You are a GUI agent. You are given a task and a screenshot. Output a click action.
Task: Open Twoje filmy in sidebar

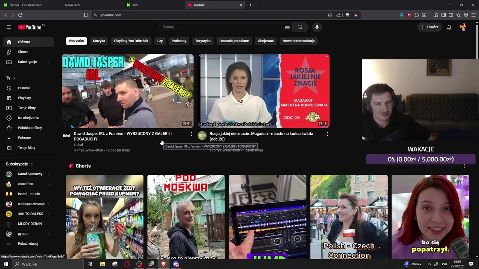28,108
